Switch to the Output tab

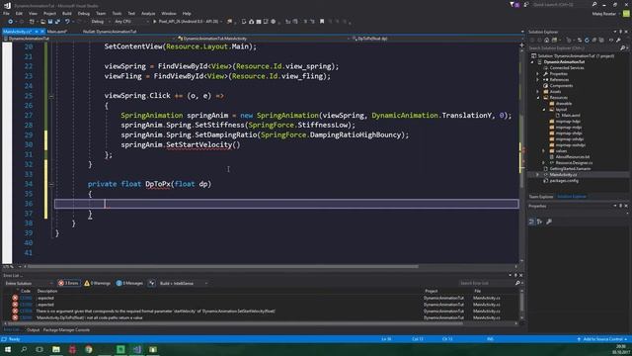(33, 329)
